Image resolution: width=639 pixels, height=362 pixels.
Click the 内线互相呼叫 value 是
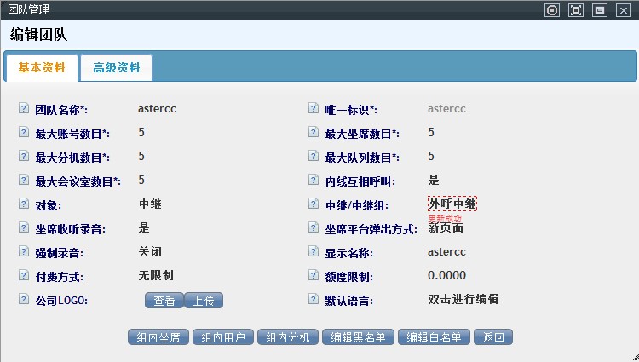pyautogui.click(x=434, y=180)
